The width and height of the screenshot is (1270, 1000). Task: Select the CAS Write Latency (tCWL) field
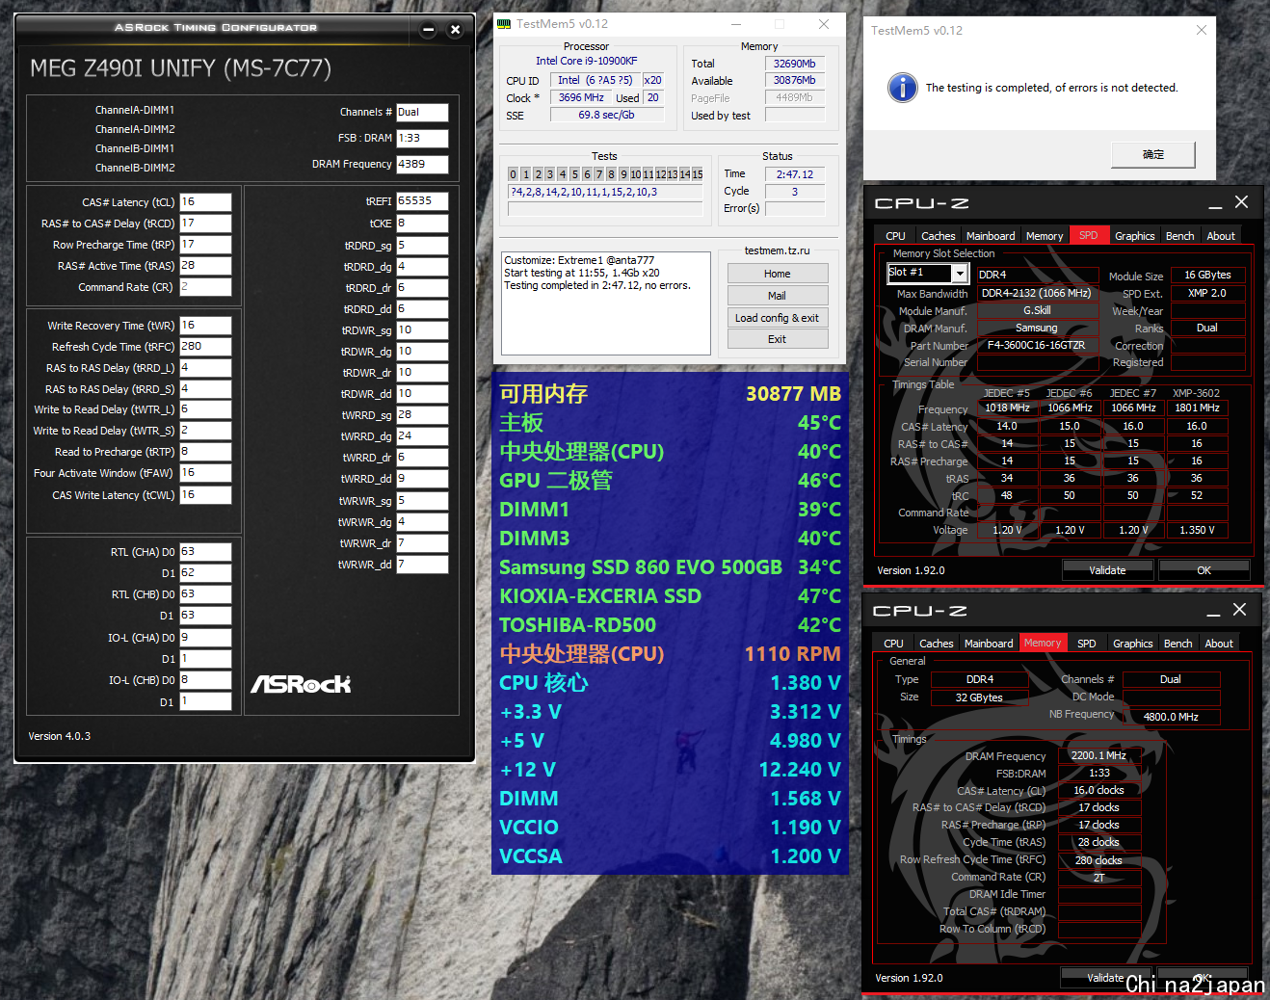(x=205, y=495)
